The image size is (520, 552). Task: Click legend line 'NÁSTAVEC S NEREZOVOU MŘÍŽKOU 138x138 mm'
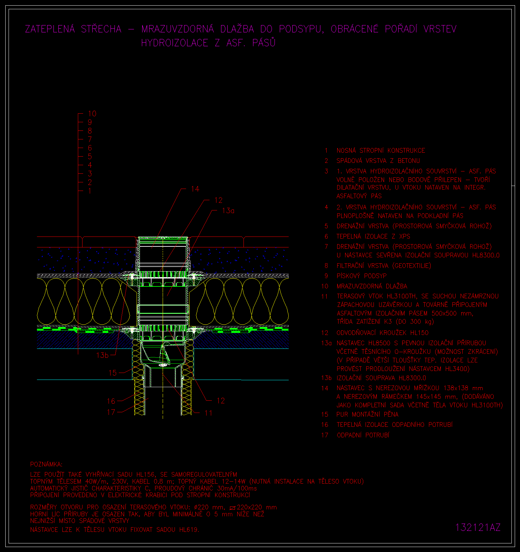click(x=410, y=388)
